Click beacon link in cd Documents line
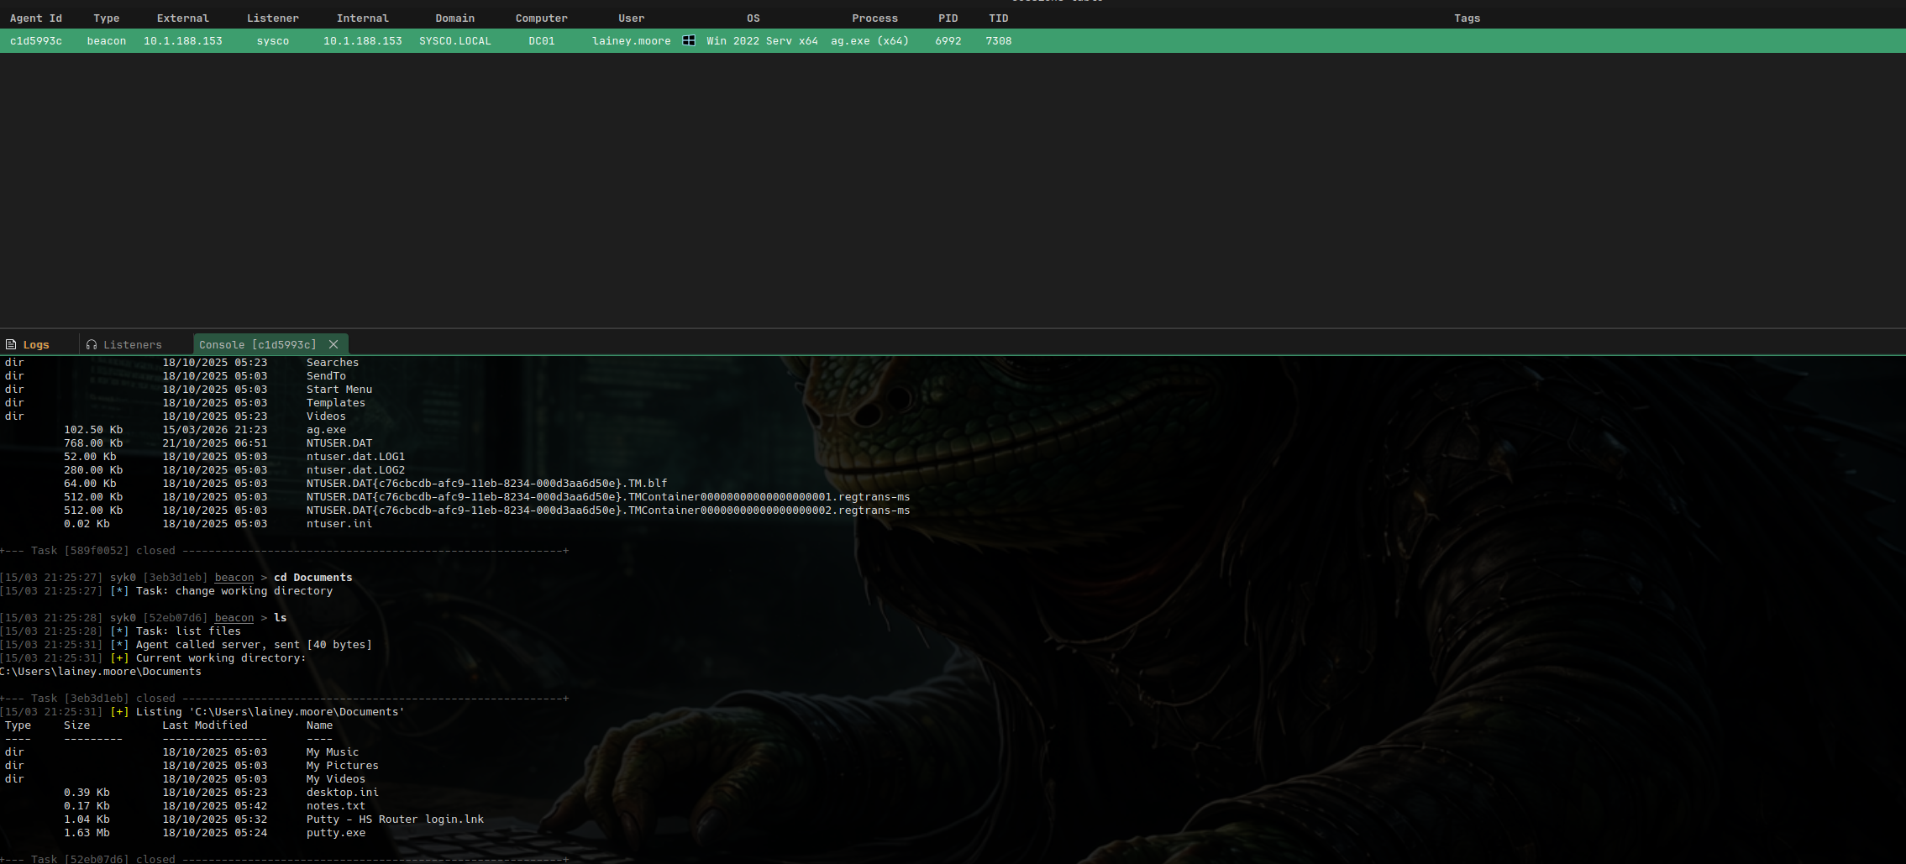The height and width of the screenshot is (864, 1906). click(x=234, y=578)
